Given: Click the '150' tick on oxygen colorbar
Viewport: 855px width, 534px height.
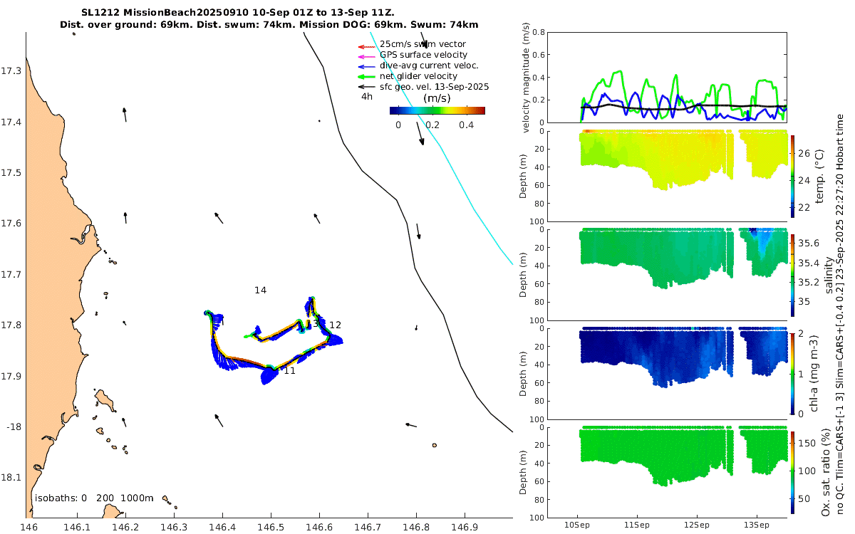Looking at the screenshot, I should [x=807, y=443].
